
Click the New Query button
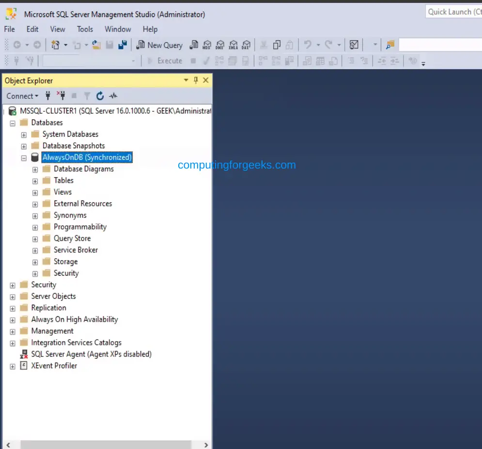[159, 45]
